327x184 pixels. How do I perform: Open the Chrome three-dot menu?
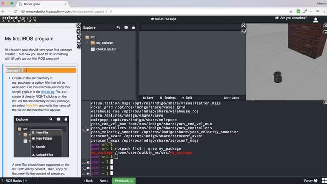click(324, 11)
